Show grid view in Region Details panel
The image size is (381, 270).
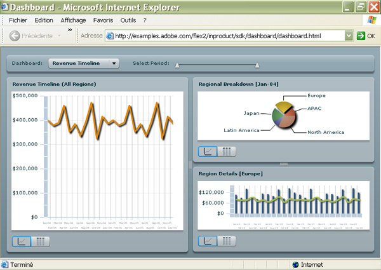click(x=226, y=241)
